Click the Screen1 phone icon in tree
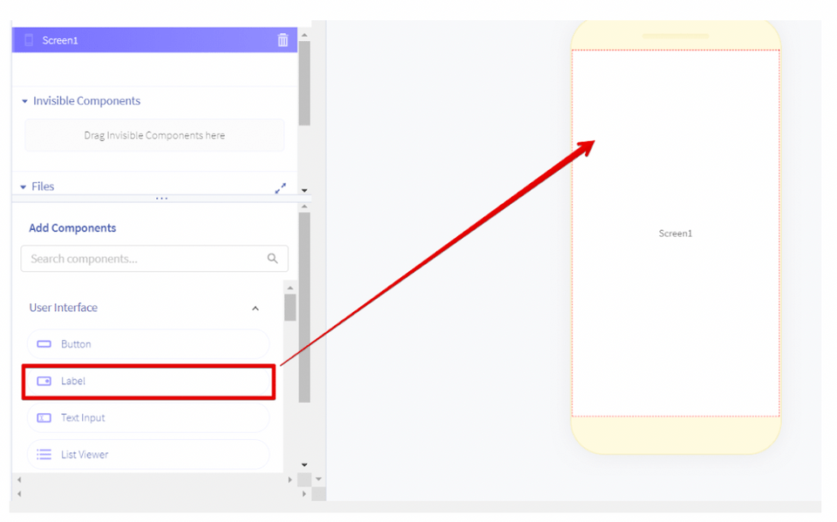 pyautogui.click(x=29, y=40)
